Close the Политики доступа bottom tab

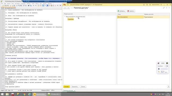click(75, 90)
